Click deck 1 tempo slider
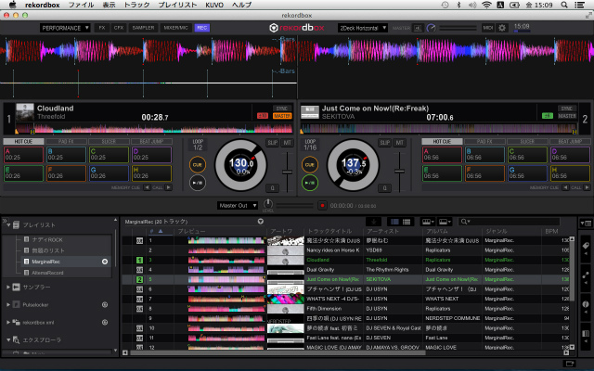The image size is (594, 371). (x=287, y=172)
